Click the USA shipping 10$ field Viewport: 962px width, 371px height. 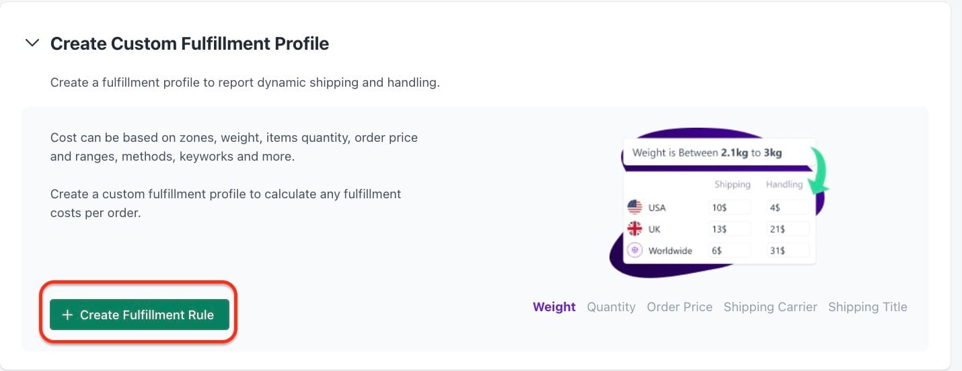click(x=729, y=208)
